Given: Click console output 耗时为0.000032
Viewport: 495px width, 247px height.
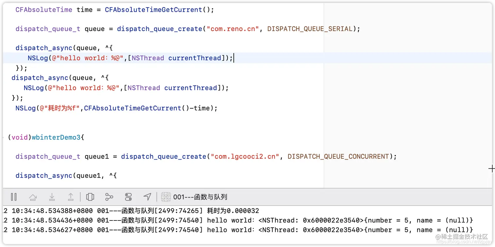Looking at the screenshot, I should click(x=233, y=211).
